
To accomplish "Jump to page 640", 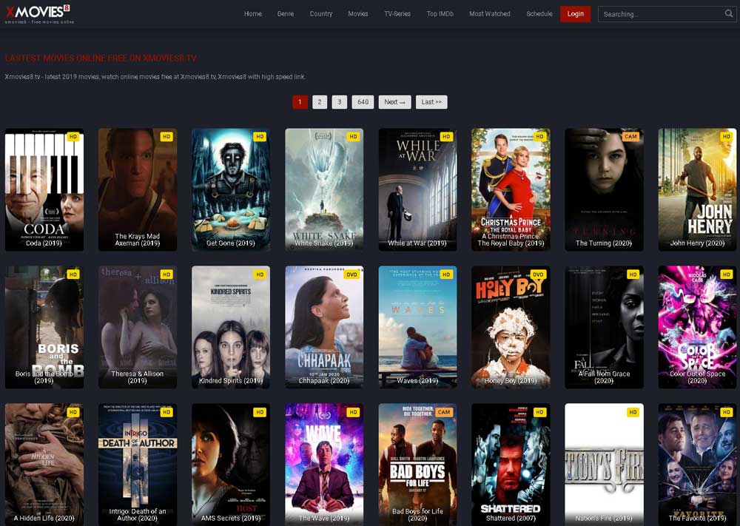I will tap(363, 102).
